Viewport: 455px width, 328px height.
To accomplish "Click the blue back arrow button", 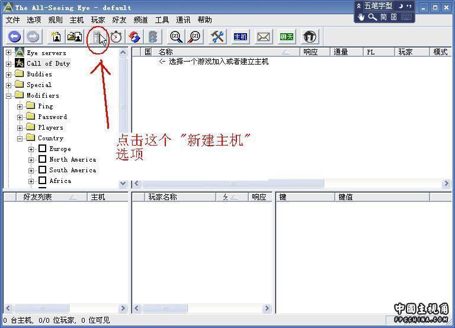I will (x=15, y=37).
